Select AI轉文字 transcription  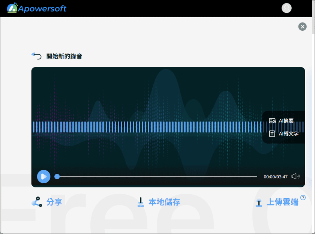[288, 133]
